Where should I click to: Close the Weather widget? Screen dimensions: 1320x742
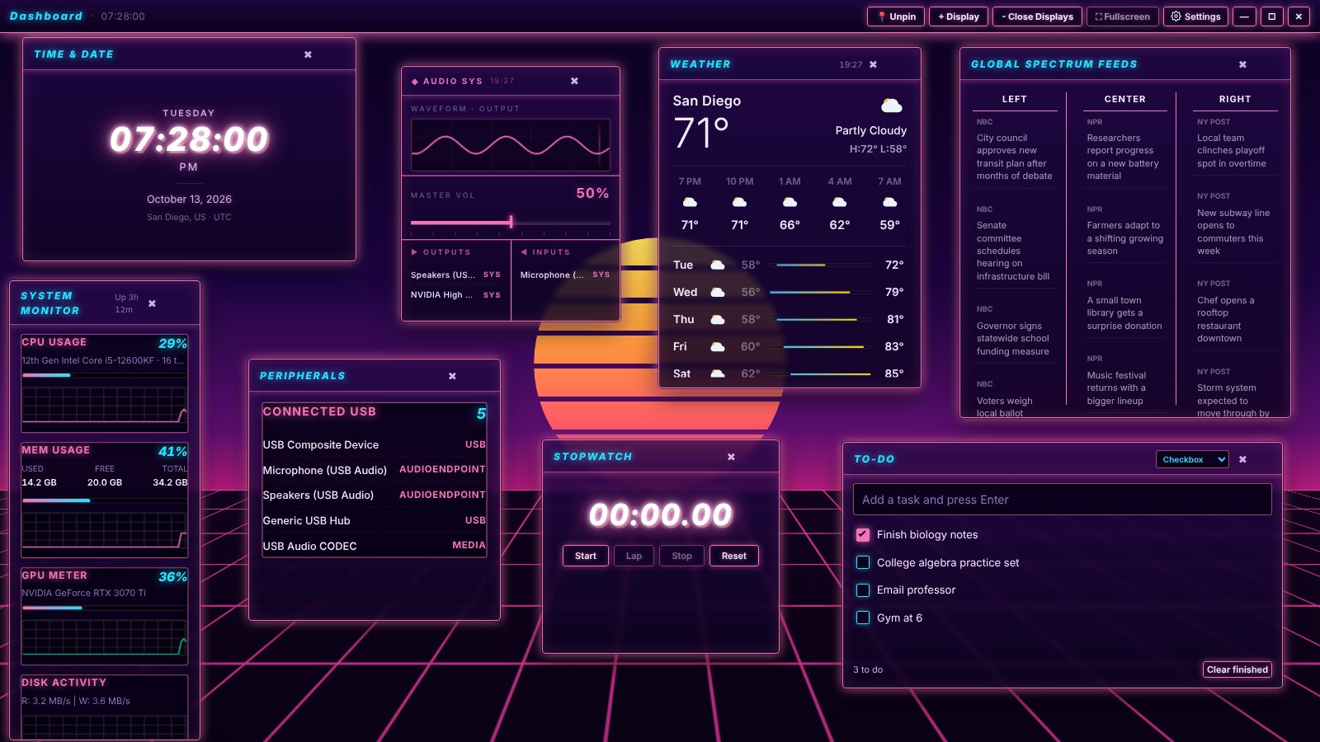click(x=873, y=64)
